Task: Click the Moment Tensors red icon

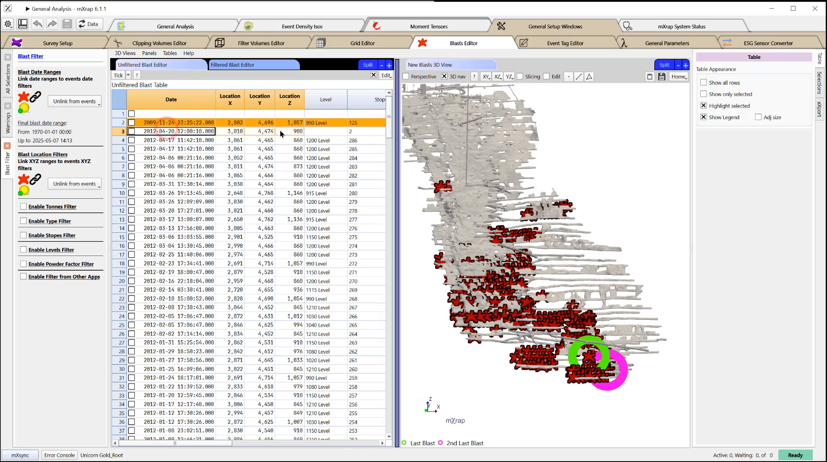Action: point(377,26)
